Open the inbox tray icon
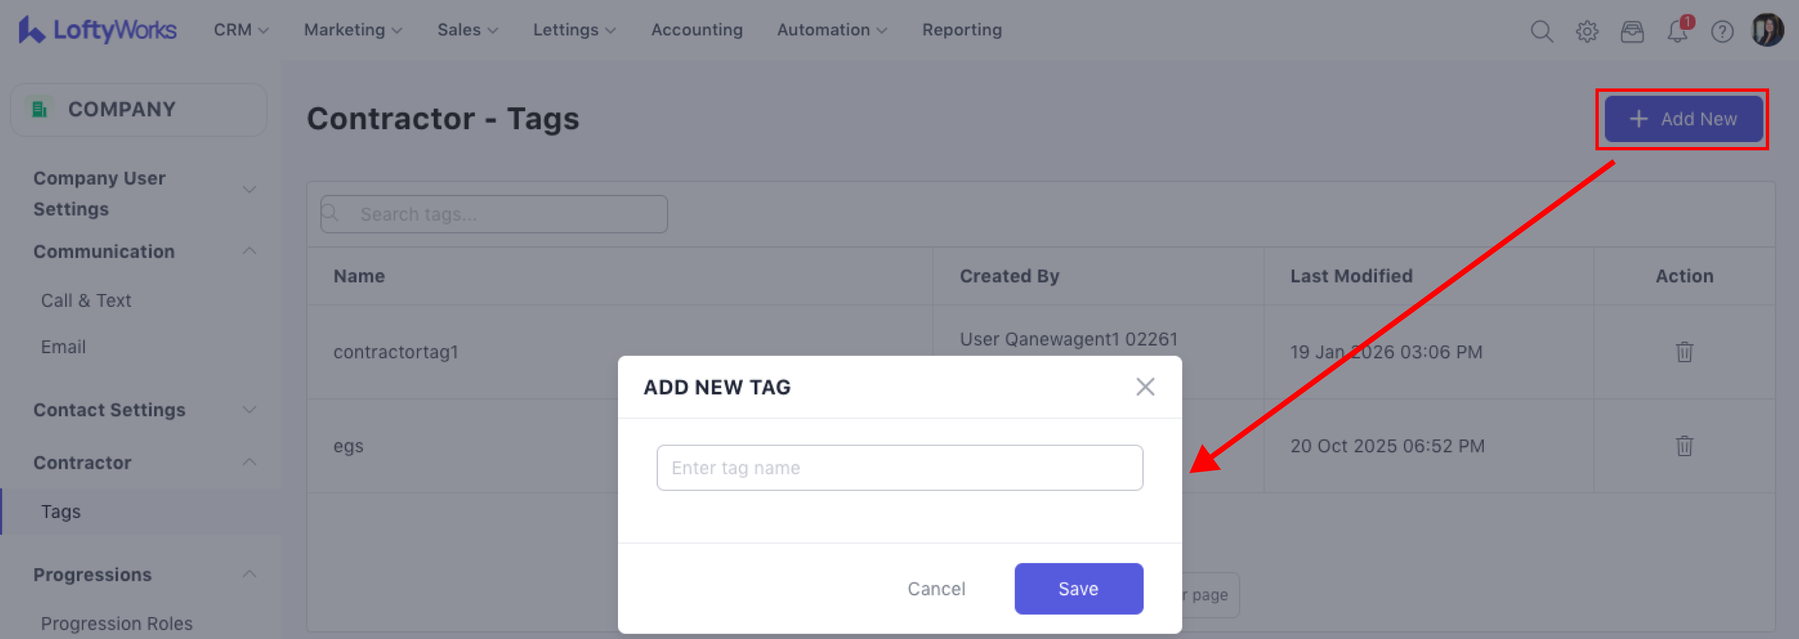 [x=1632, y=32]
